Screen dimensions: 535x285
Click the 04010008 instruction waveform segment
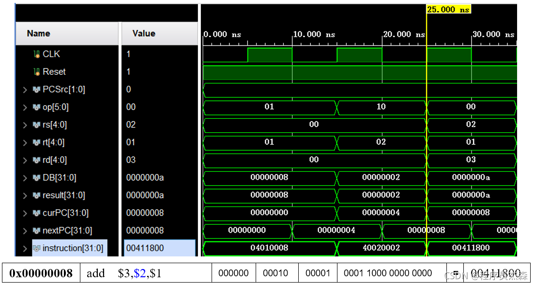[x=269, y=248]
